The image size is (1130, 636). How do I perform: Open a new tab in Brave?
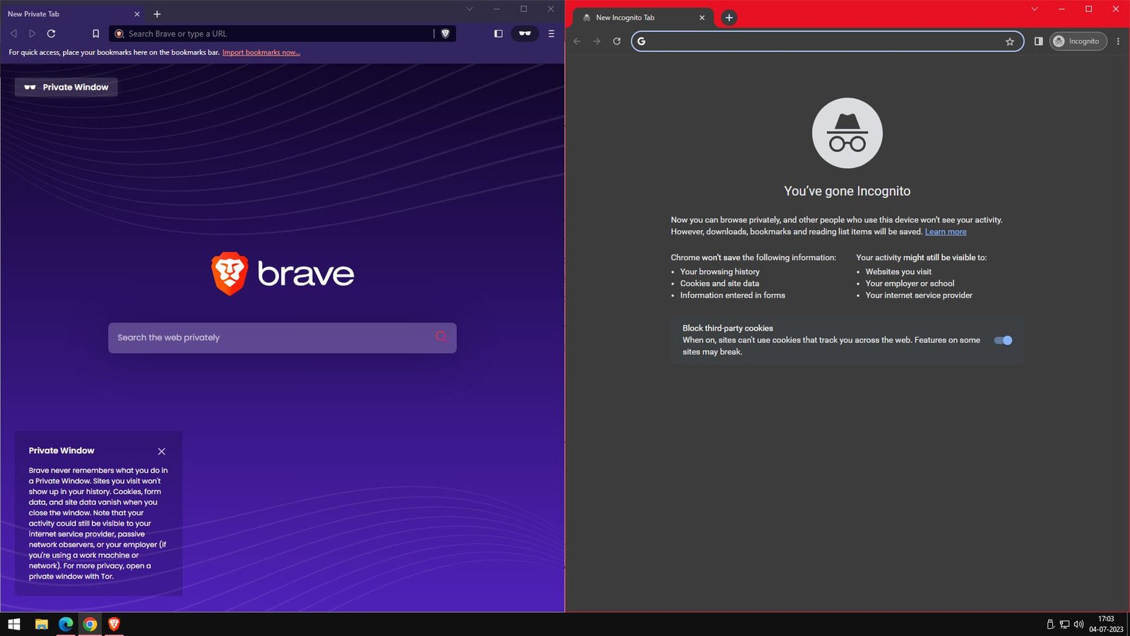pyautogui.click(x=157, y=14)
